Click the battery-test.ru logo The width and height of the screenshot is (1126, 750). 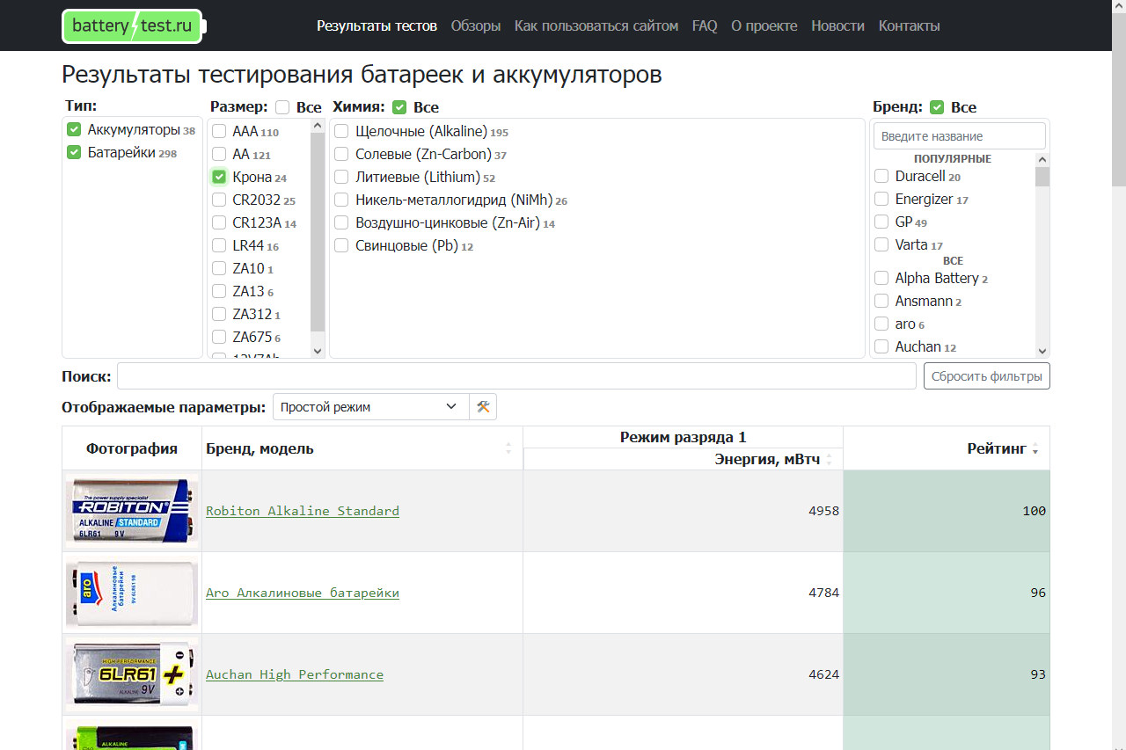pyautogui.click(x=130, y=26)
